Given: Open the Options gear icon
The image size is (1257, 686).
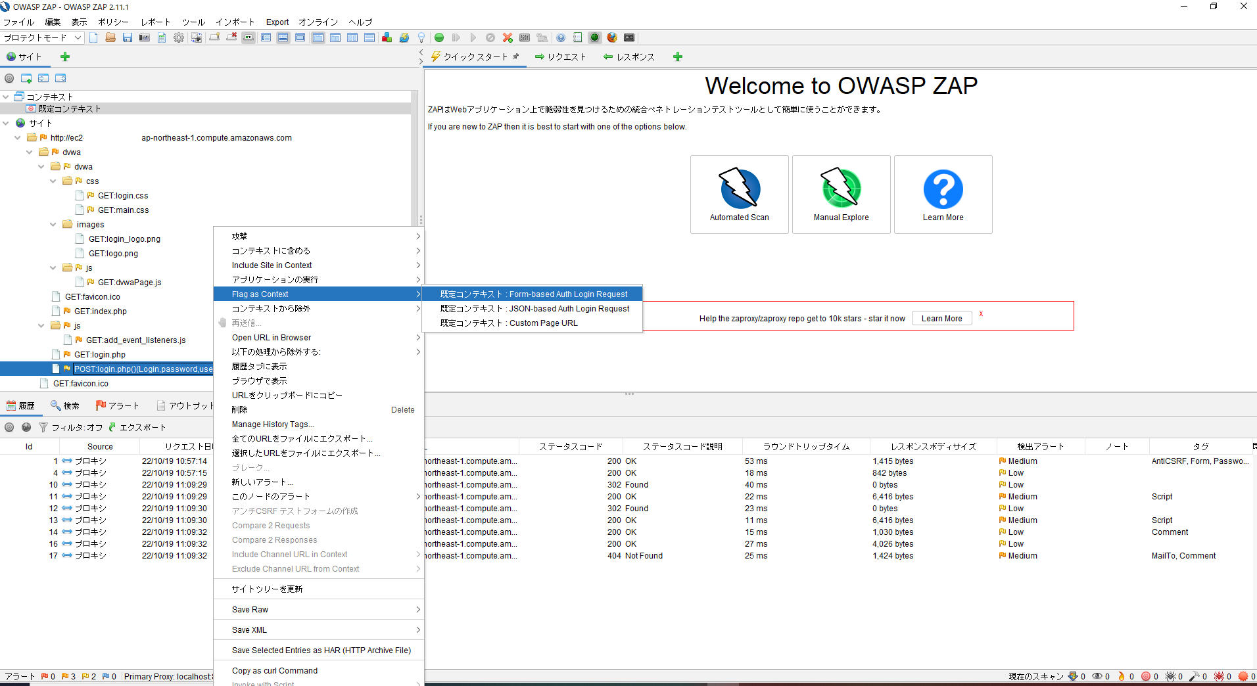Looking at the screenshot, I should [x=179, y=37].
